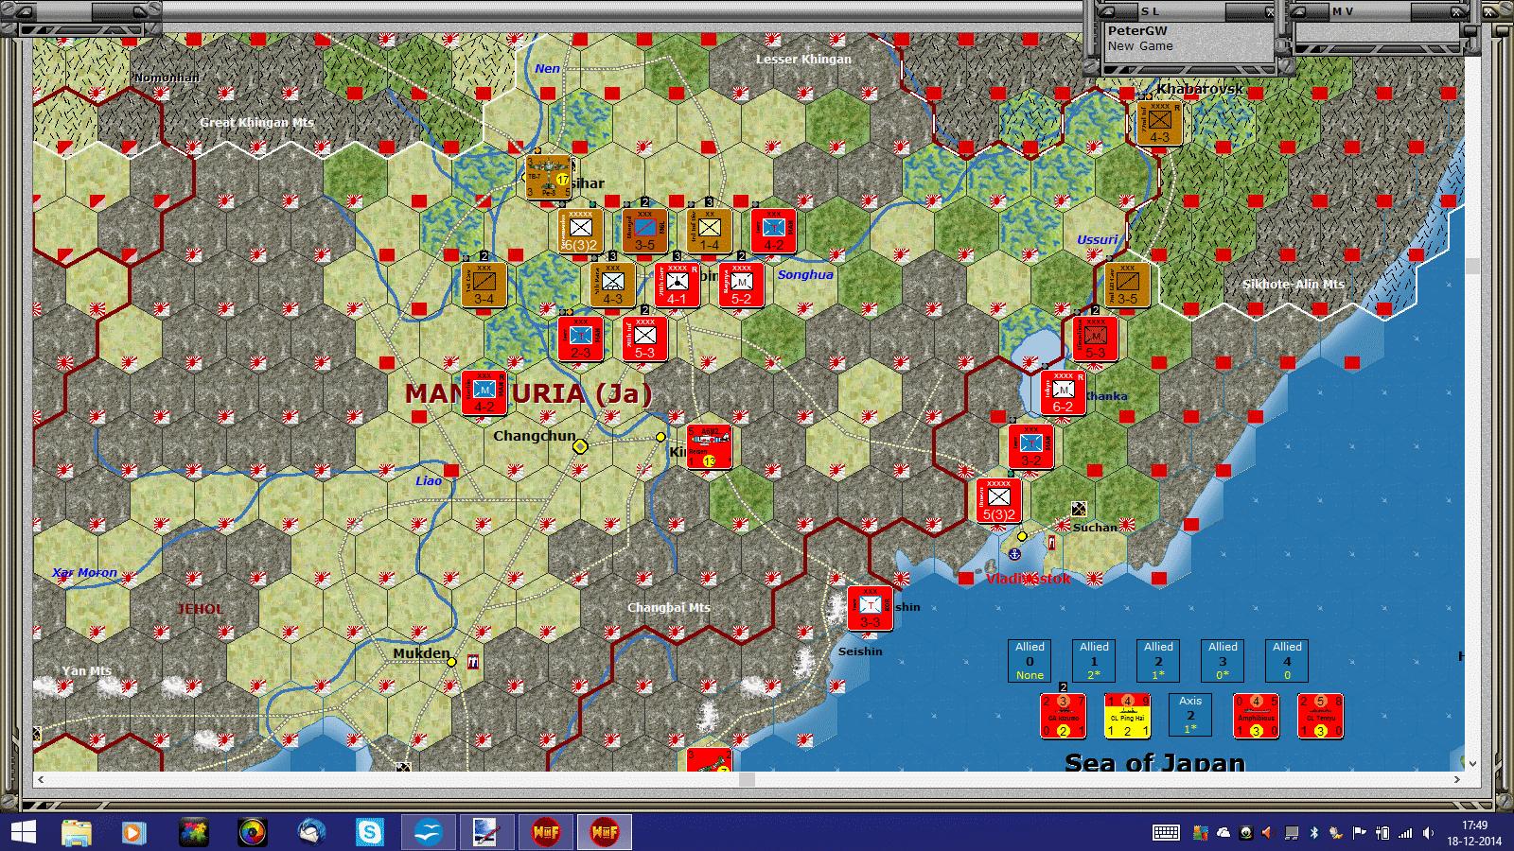Click the factory symbol beside Mukden

473,662
